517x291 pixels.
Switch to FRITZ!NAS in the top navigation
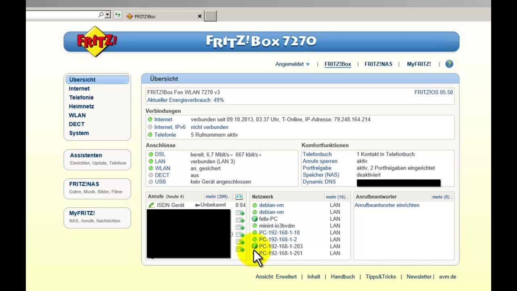[x=378, y=64]
